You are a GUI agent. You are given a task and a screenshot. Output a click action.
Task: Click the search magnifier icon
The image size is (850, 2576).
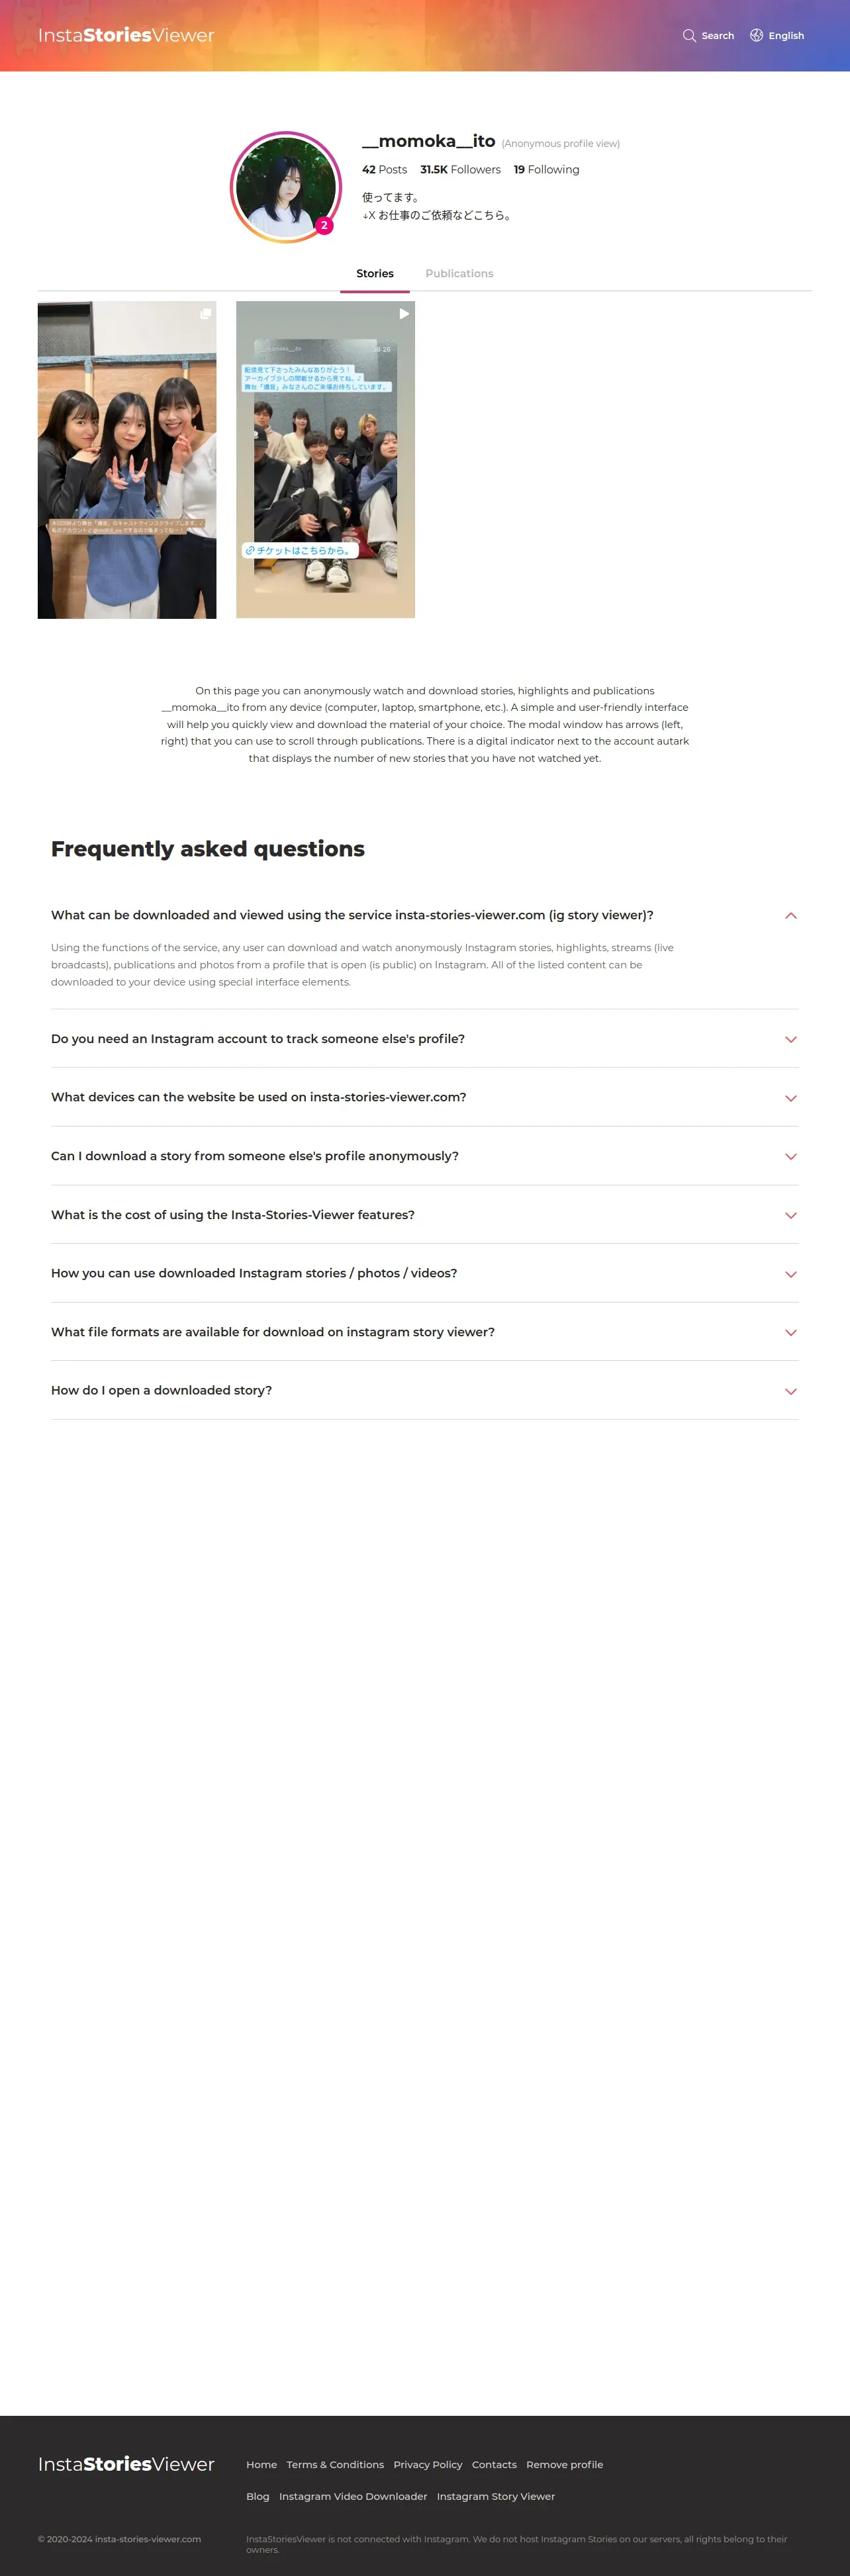coord(689,36)
